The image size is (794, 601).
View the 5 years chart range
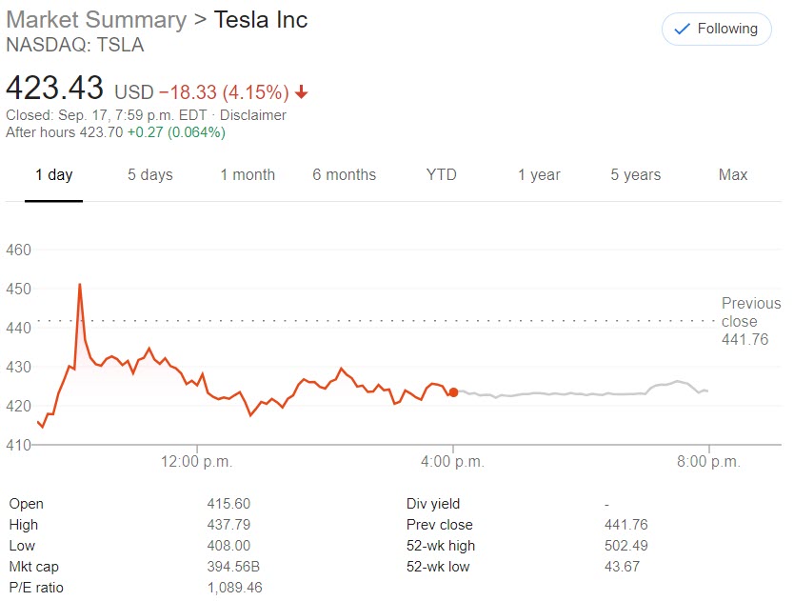coord(635,174)
